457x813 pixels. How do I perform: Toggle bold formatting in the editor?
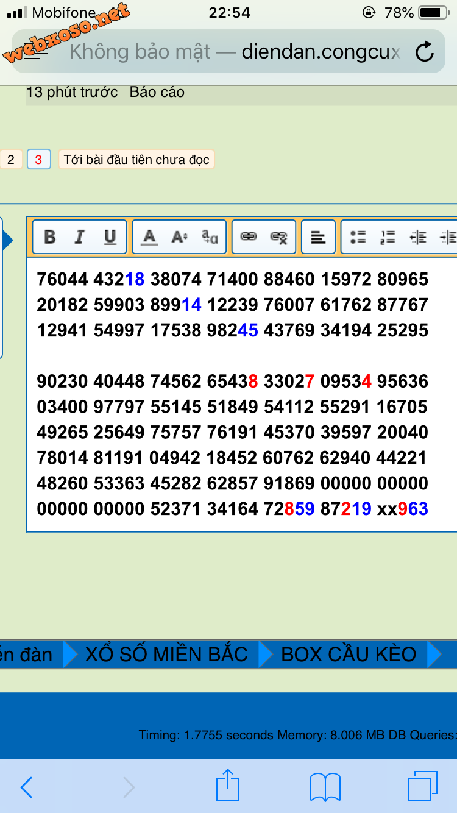50,237
